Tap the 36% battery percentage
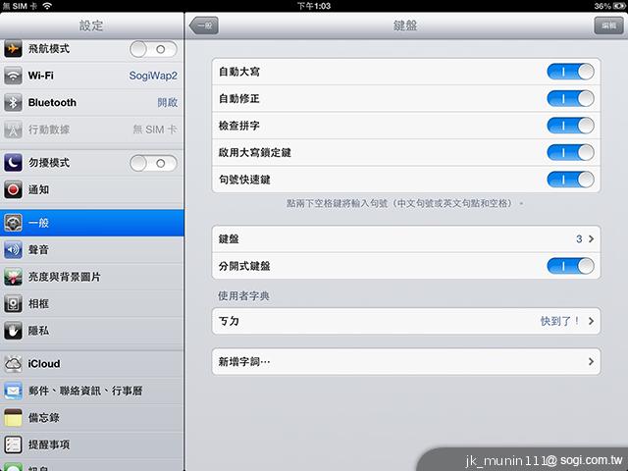Image resolution: width=628 pixels, height=471 pixels. point(602,6)
